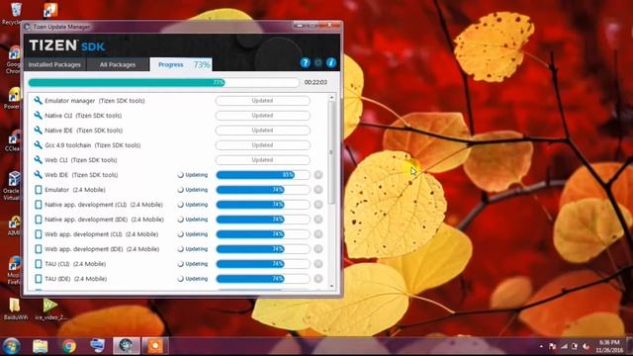Click the Native app. development (CLI) device icon
Image resolution: width=633 pixels, height=356 pixels.
coord(39,205)
